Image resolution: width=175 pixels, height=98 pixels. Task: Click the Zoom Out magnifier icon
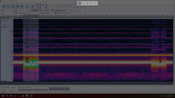[54, 10]
